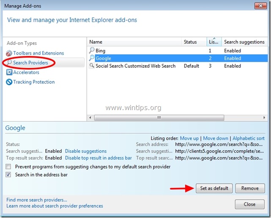The height and width of the screenshot is (218, 271).
Task: Open Toolbars and Extensions add-on type
Action: pyautogui.click(x=38, y=53)
